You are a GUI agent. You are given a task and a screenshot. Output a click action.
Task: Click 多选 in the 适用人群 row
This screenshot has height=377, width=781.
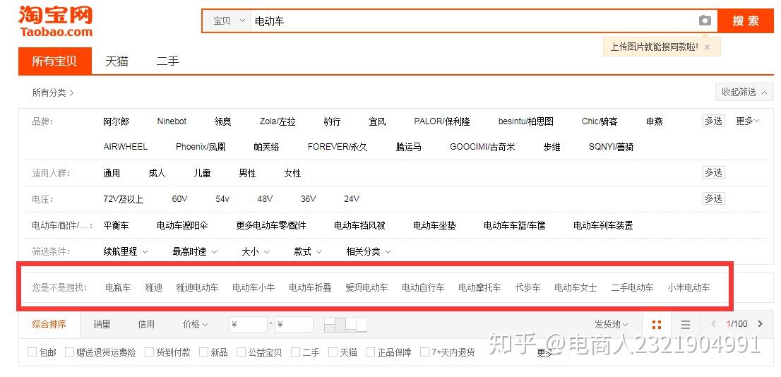pyautogui.click(x=713, y=172)
